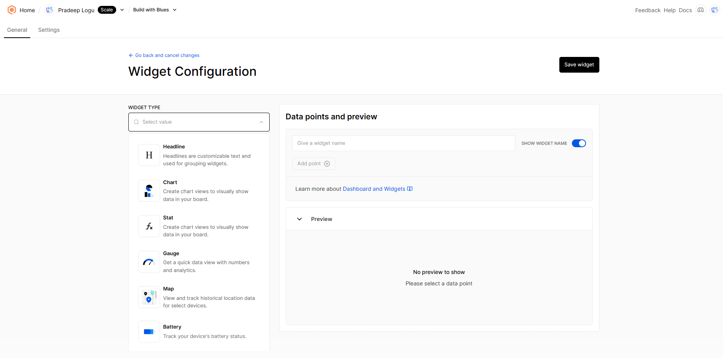Collapse the Preview section chevron
Screen dimensions: 723x358
(x=299, y=219)
